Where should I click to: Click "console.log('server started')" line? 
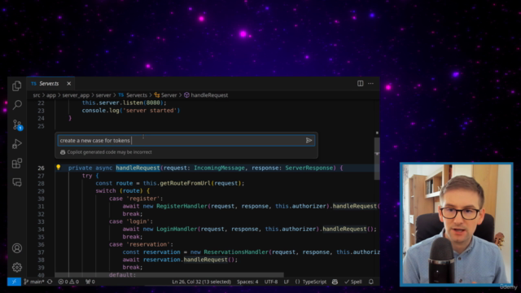pos(131,111)
